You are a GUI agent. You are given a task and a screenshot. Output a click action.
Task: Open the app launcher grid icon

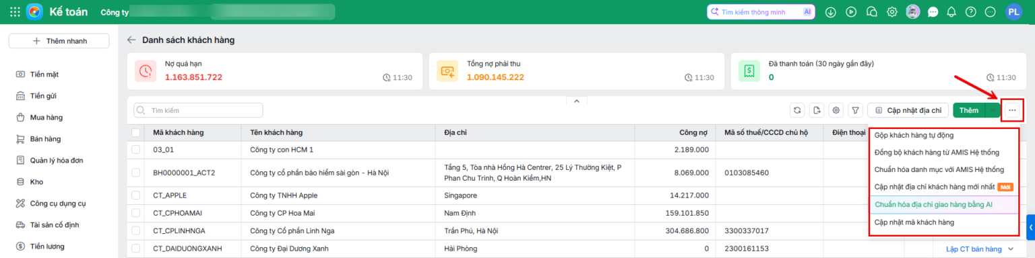click(x=15, y=12)
